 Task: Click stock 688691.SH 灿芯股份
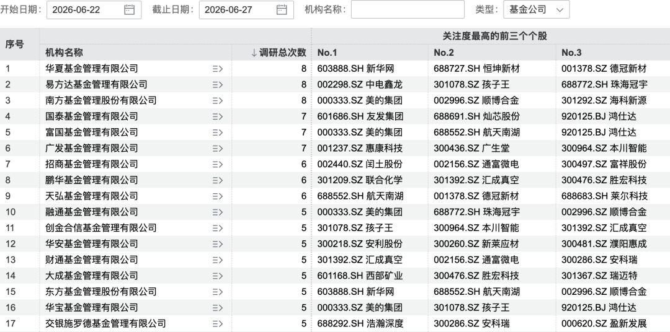(476, 116)
